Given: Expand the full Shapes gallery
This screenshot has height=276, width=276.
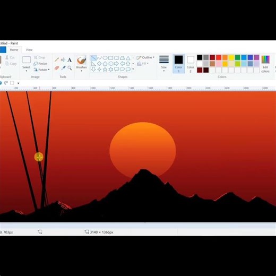Looking at the screenshot, I should (133, 69).
